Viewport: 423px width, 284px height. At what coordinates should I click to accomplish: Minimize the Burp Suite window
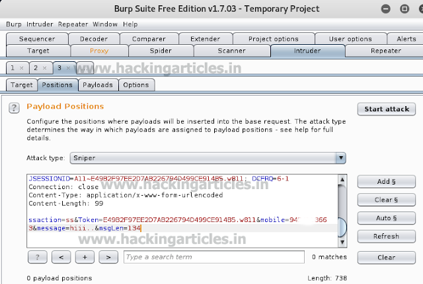pyautogui.click(x=386, y=9)
